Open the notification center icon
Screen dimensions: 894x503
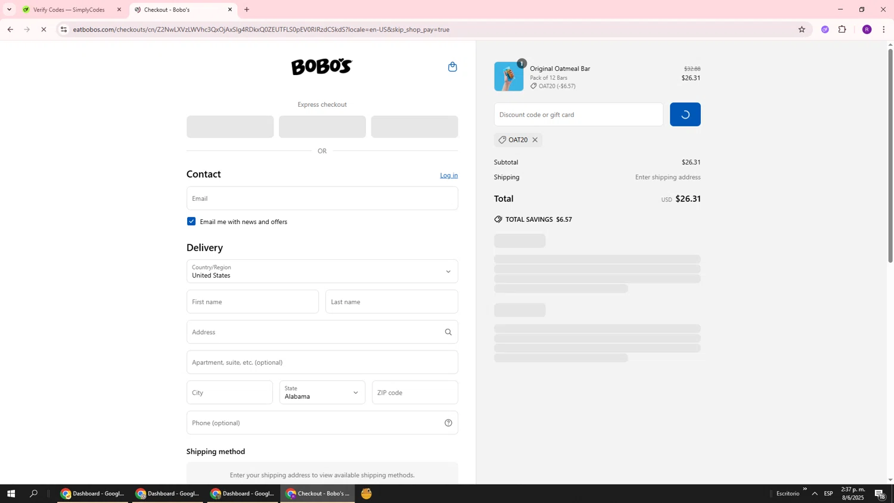click(880, 493)
